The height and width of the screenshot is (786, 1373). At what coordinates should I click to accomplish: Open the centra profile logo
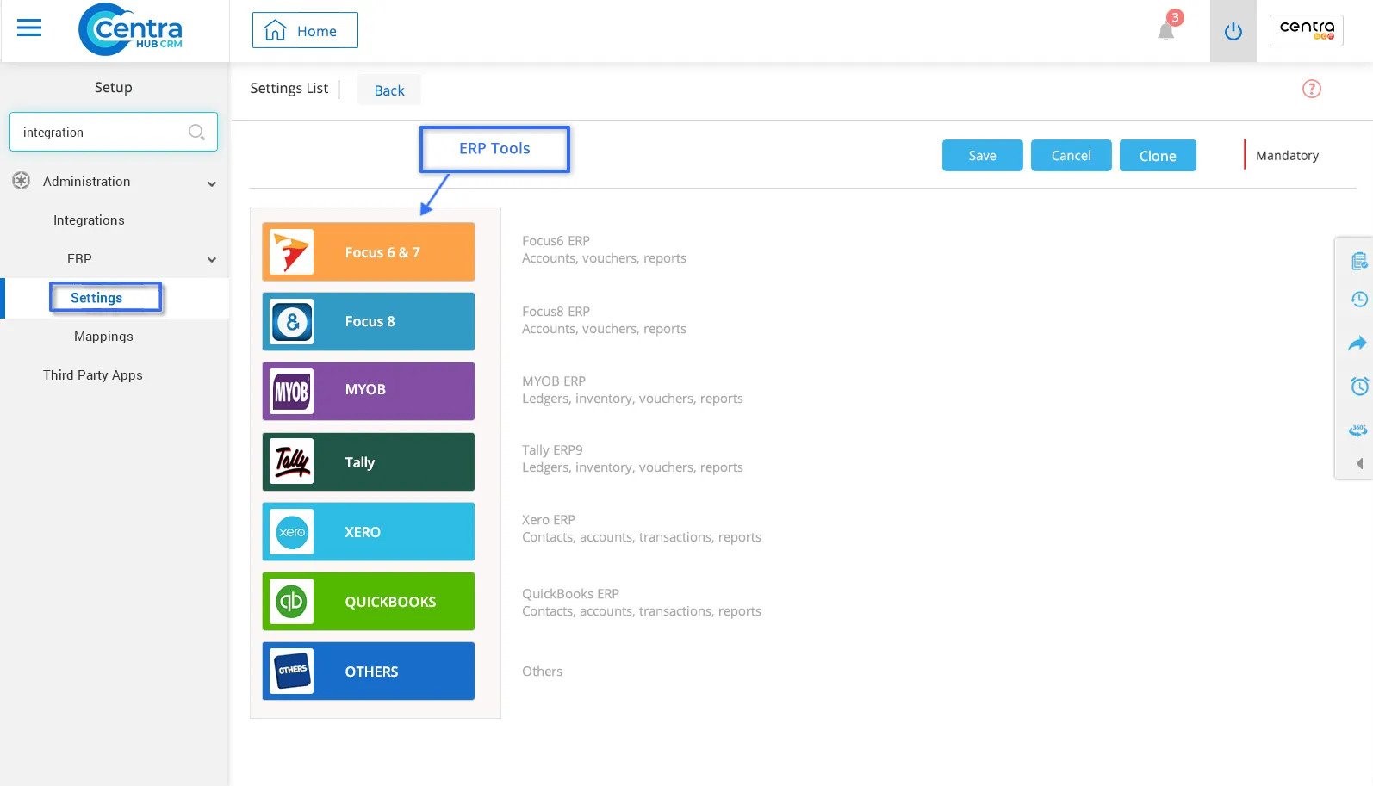(x=1307, y=30)
